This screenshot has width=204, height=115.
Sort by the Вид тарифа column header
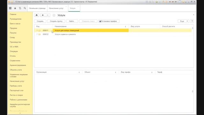[x=137, y=72]
